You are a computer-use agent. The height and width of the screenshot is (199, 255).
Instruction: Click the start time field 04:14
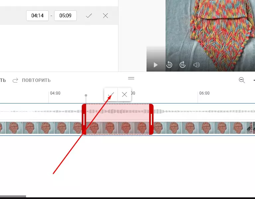coord(38,16)
